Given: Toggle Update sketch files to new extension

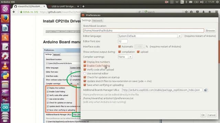Looking at the screenshot, I should point(85,81).
